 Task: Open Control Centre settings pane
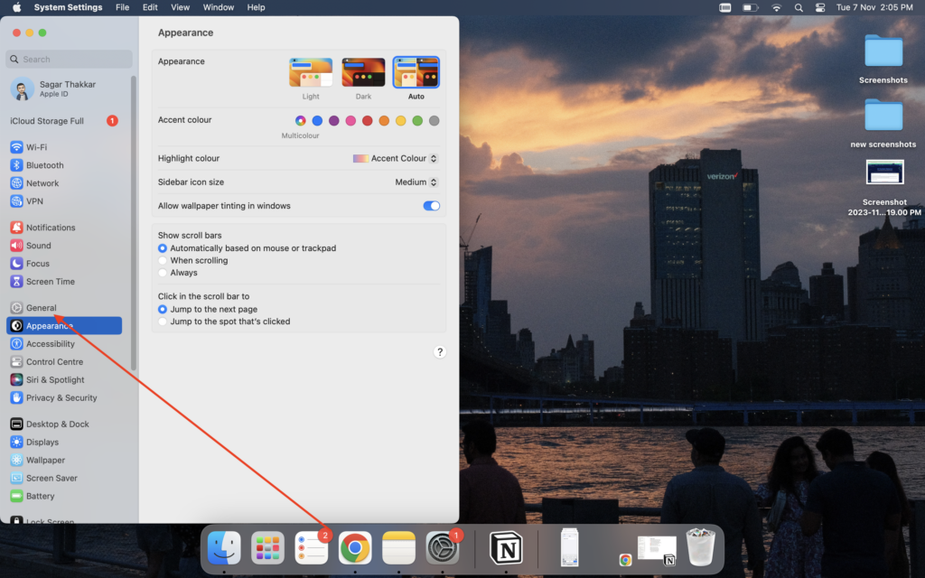point(54,362)
